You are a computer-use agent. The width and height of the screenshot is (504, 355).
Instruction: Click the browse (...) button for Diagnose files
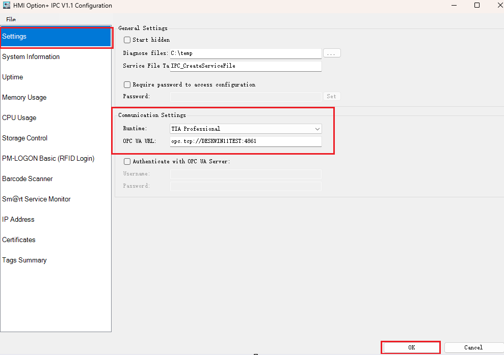point(332,53)
